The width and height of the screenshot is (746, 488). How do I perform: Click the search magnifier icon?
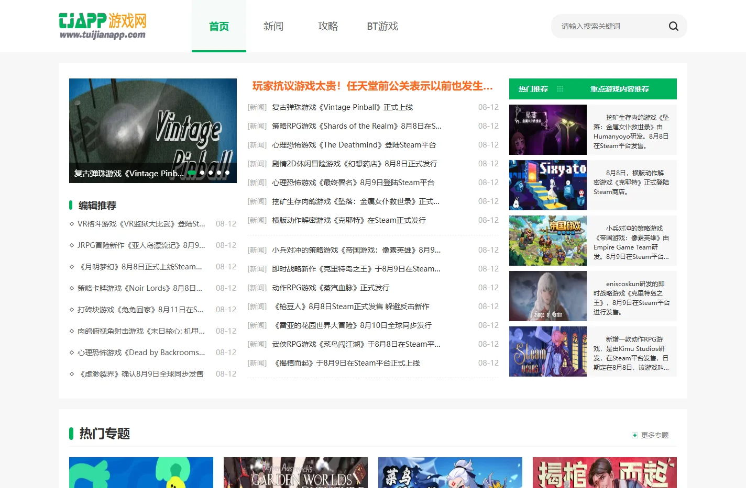tap(673, 26)
